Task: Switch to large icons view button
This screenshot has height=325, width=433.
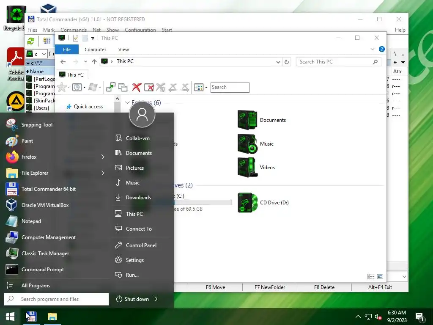Action: pyautogui.click(x=380, y=276)
